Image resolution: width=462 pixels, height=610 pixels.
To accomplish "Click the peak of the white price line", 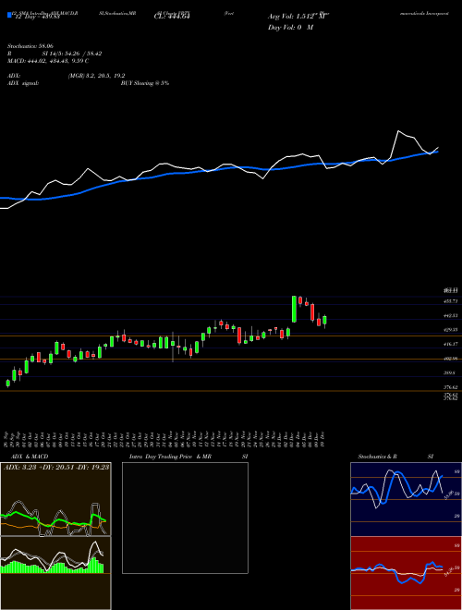I will [x=398, y=131].
